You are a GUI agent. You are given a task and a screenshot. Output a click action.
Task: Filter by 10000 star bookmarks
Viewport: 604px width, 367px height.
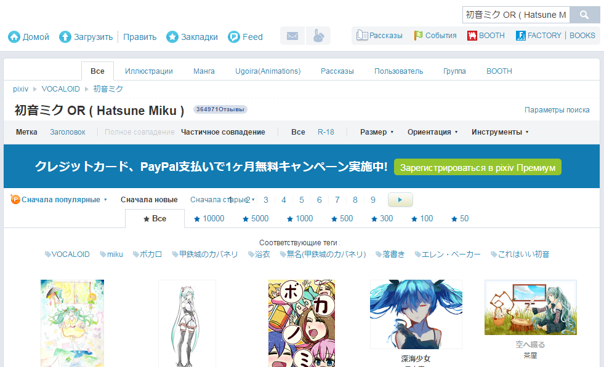click(209, 218)
